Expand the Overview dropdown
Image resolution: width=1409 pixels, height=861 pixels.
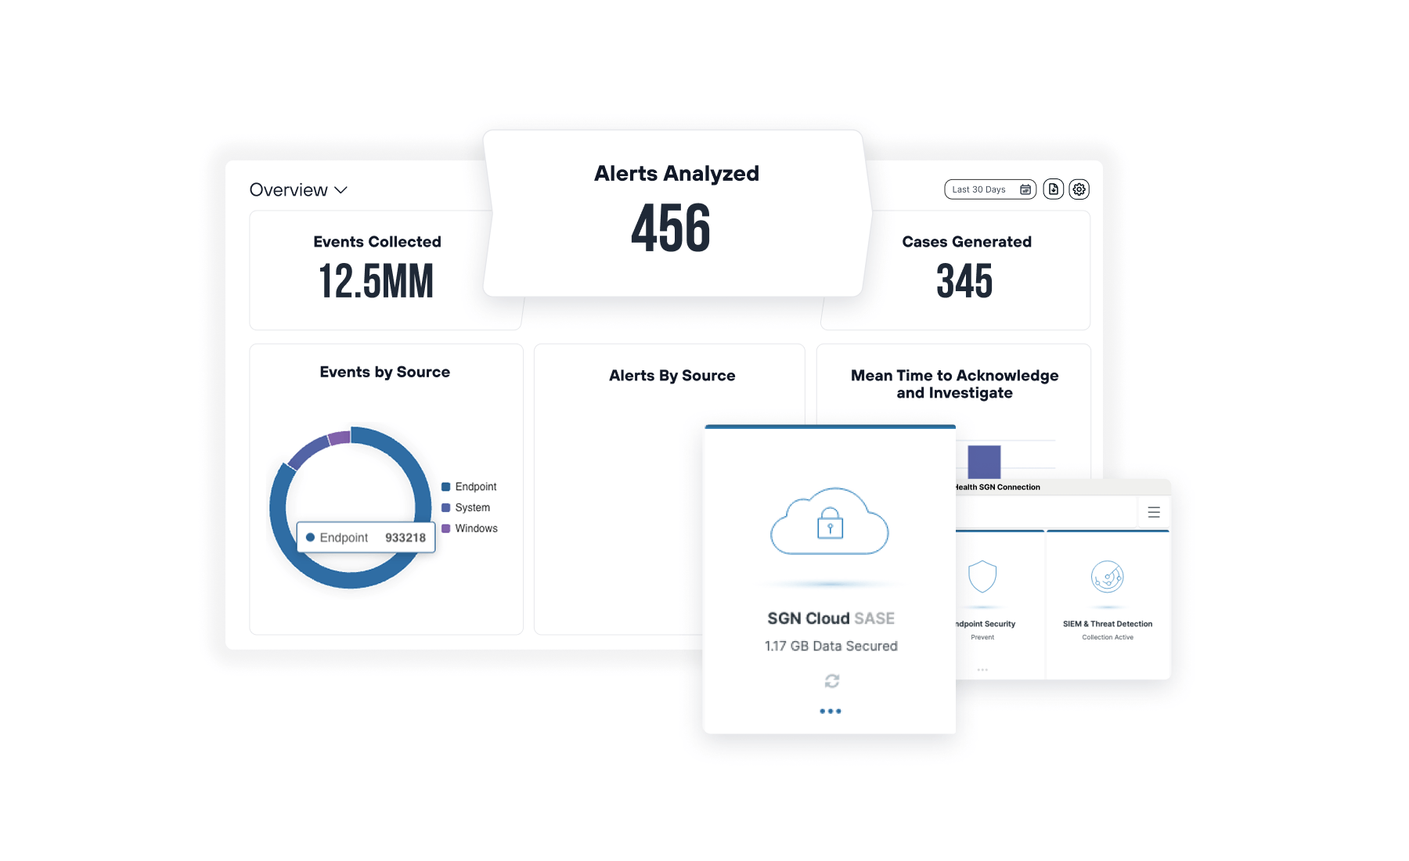pyautogui.click(x=341, y=189)
